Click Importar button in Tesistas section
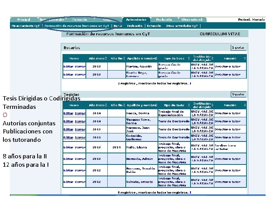This screenshot has height=207, width=276. [238, 95]
